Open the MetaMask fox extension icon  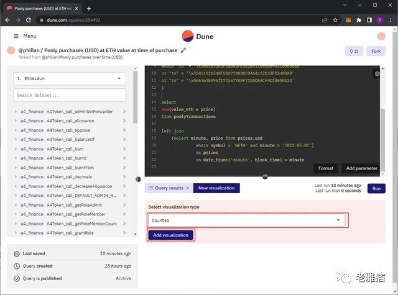click(348, 20)
